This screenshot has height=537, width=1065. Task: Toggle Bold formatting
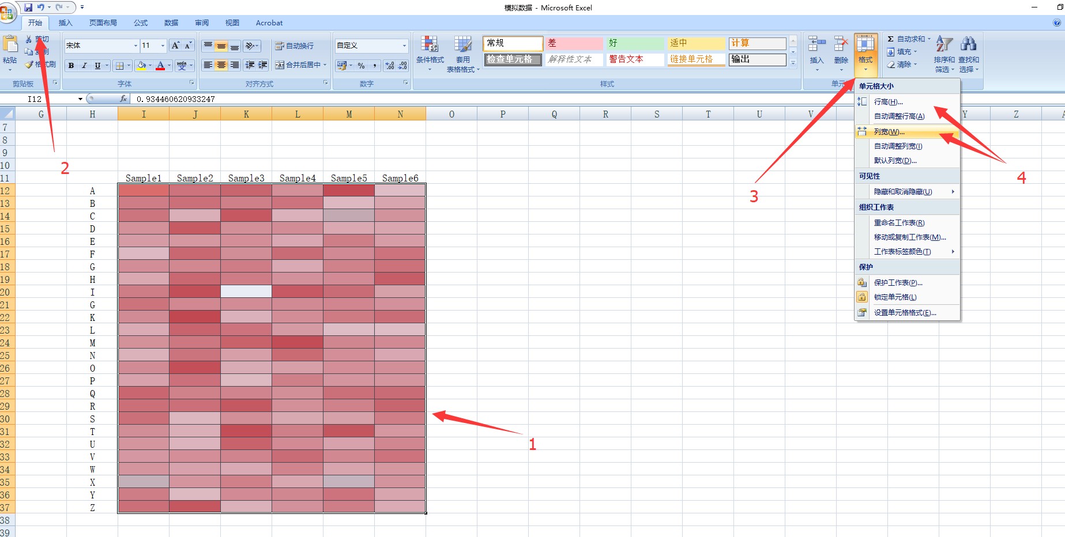click(x=71, y=65)
